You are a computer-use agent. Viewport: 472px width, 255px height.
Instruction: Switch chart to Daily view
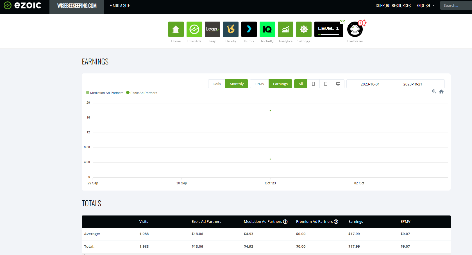tap(217, 84)
